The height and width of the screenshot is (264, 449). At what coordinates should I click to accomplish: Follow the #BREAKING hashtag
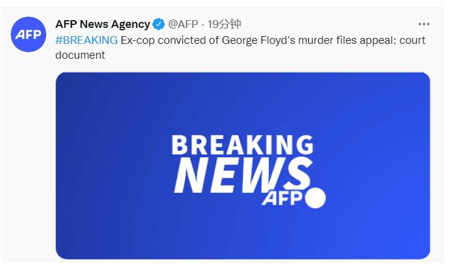click(87, 40)
